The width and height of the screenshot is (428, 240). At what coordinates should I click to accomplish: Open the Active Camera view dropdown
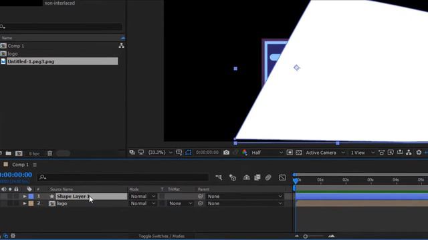tap(326, 153)
